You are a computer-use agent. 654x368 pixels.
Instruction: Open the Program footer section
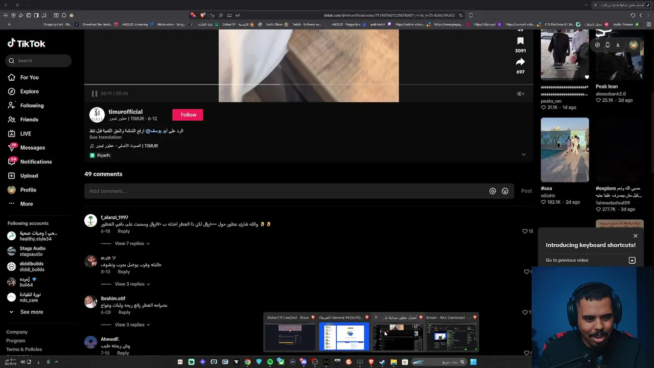15,341
